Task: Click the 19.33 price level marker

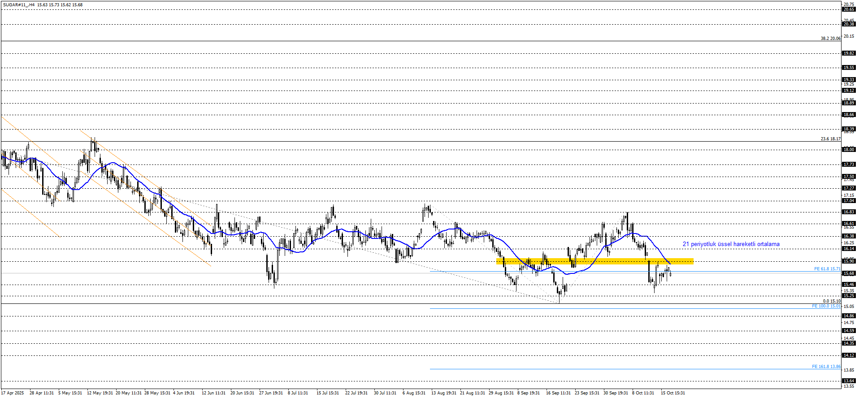Action: pos(848,80)
